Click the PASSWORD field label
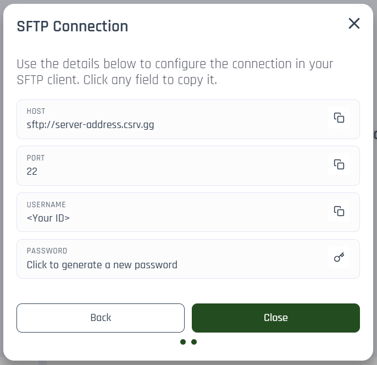Image resolution: width=377 pixels, height=365 pixels. [47, 251]
